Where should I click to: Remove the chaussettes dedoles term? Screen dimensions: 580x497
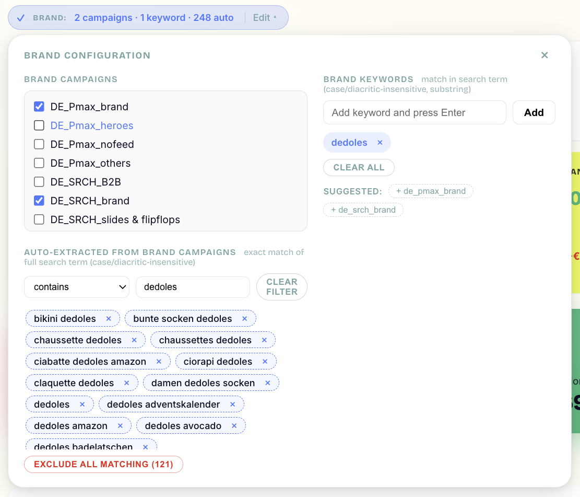coord(264,340)
